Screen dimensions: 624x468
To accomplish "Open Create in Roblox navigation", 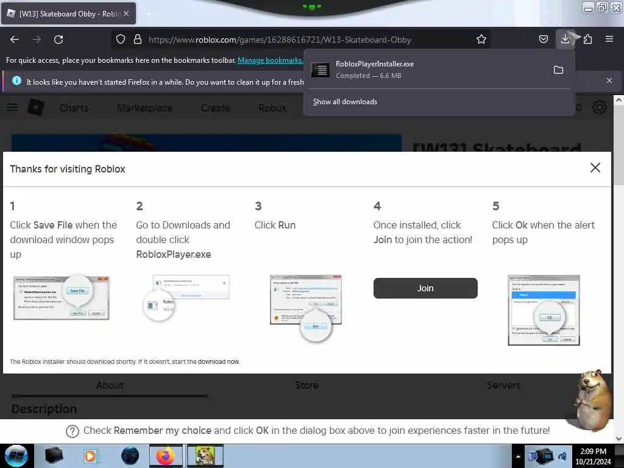I will click(x=215, y=108).
